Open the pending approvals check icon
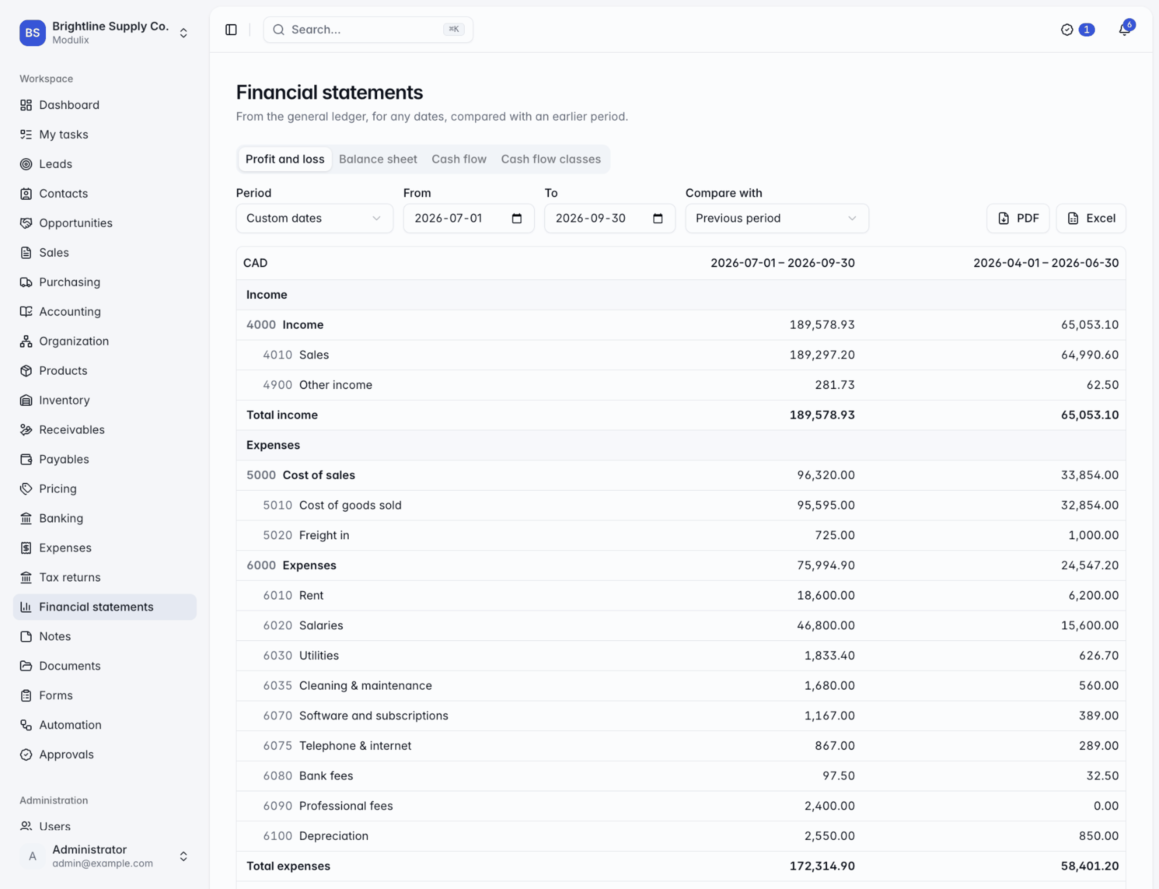This screenshot has width=1159, height=889. (x=1067, y=30)
